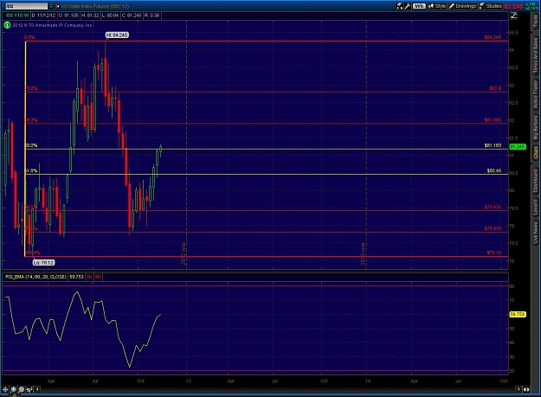The image size is (541, 397).
Task: Select the yellow vertical Fibonacci anchor line
Action: [x=25, y=149]
